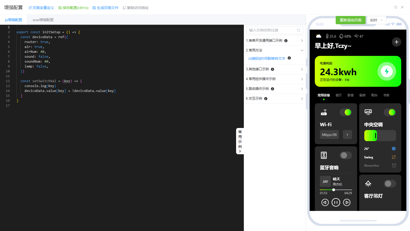Screen dimensions: 410x231
Task: Switch to the scss增强配置 tab
Action: click(43, 20)
